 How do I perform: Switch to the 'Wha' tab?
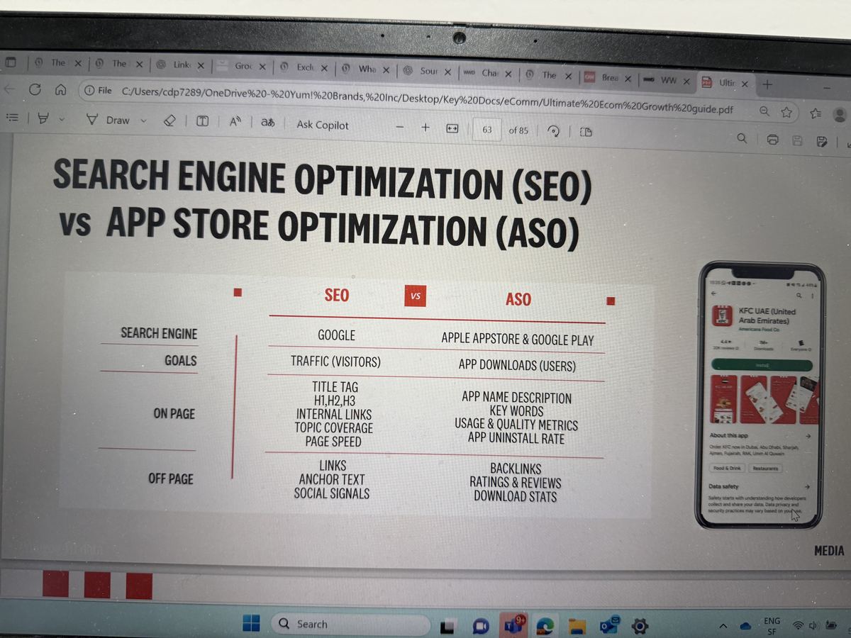(365, 69)
